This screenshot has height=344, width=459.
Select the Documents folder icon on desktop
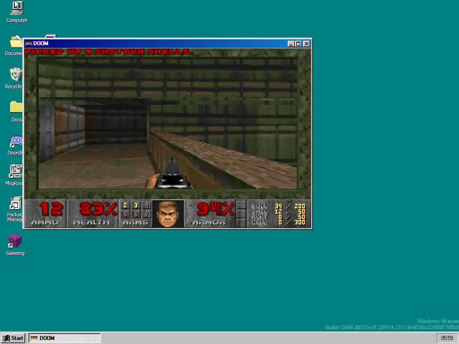[16, 42]
